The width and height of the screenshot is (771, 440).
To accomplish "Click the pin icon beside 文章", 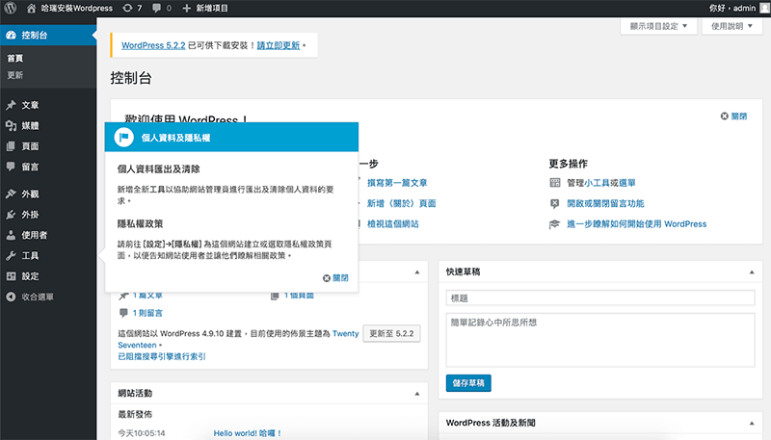I will pos(11,105).
